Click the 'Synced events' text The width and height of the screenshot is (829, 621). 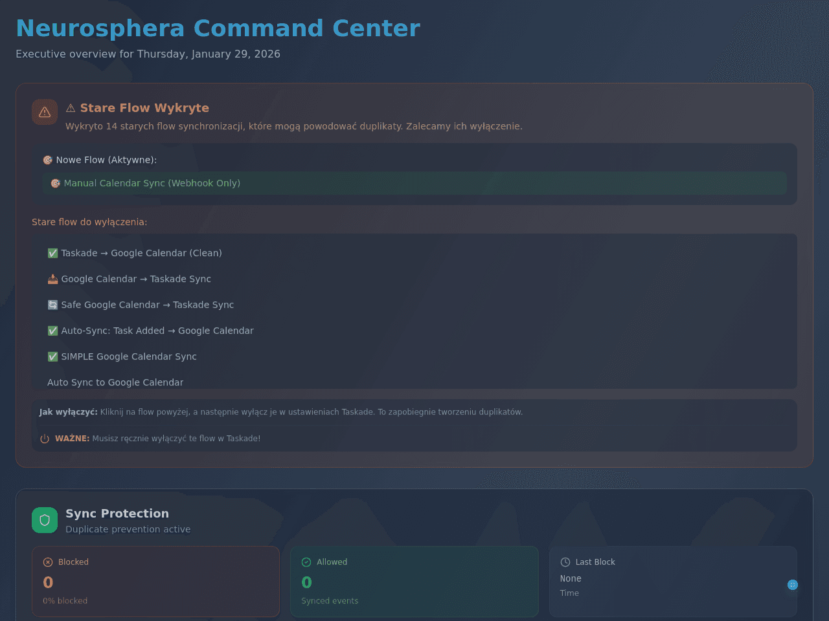(x=330, y=601)
